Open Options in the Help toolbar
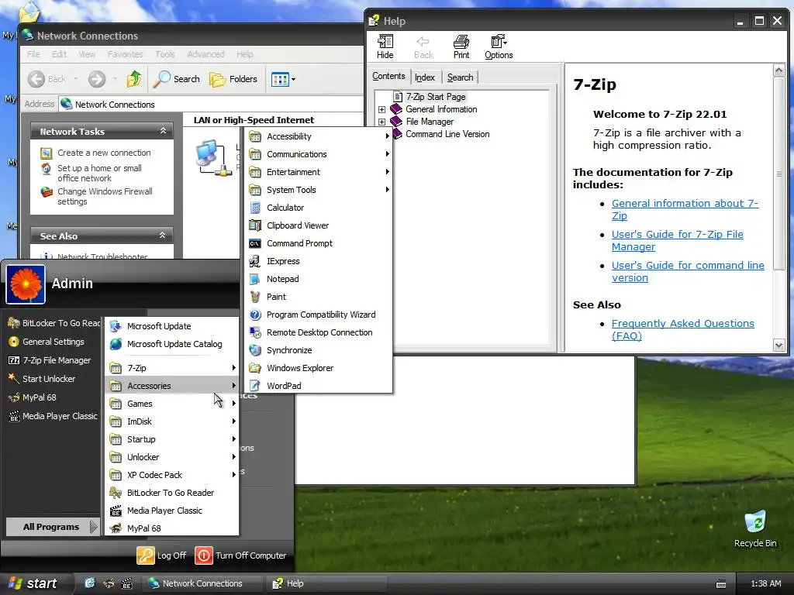Screen dimensions: 794x595 coord(499,47)
